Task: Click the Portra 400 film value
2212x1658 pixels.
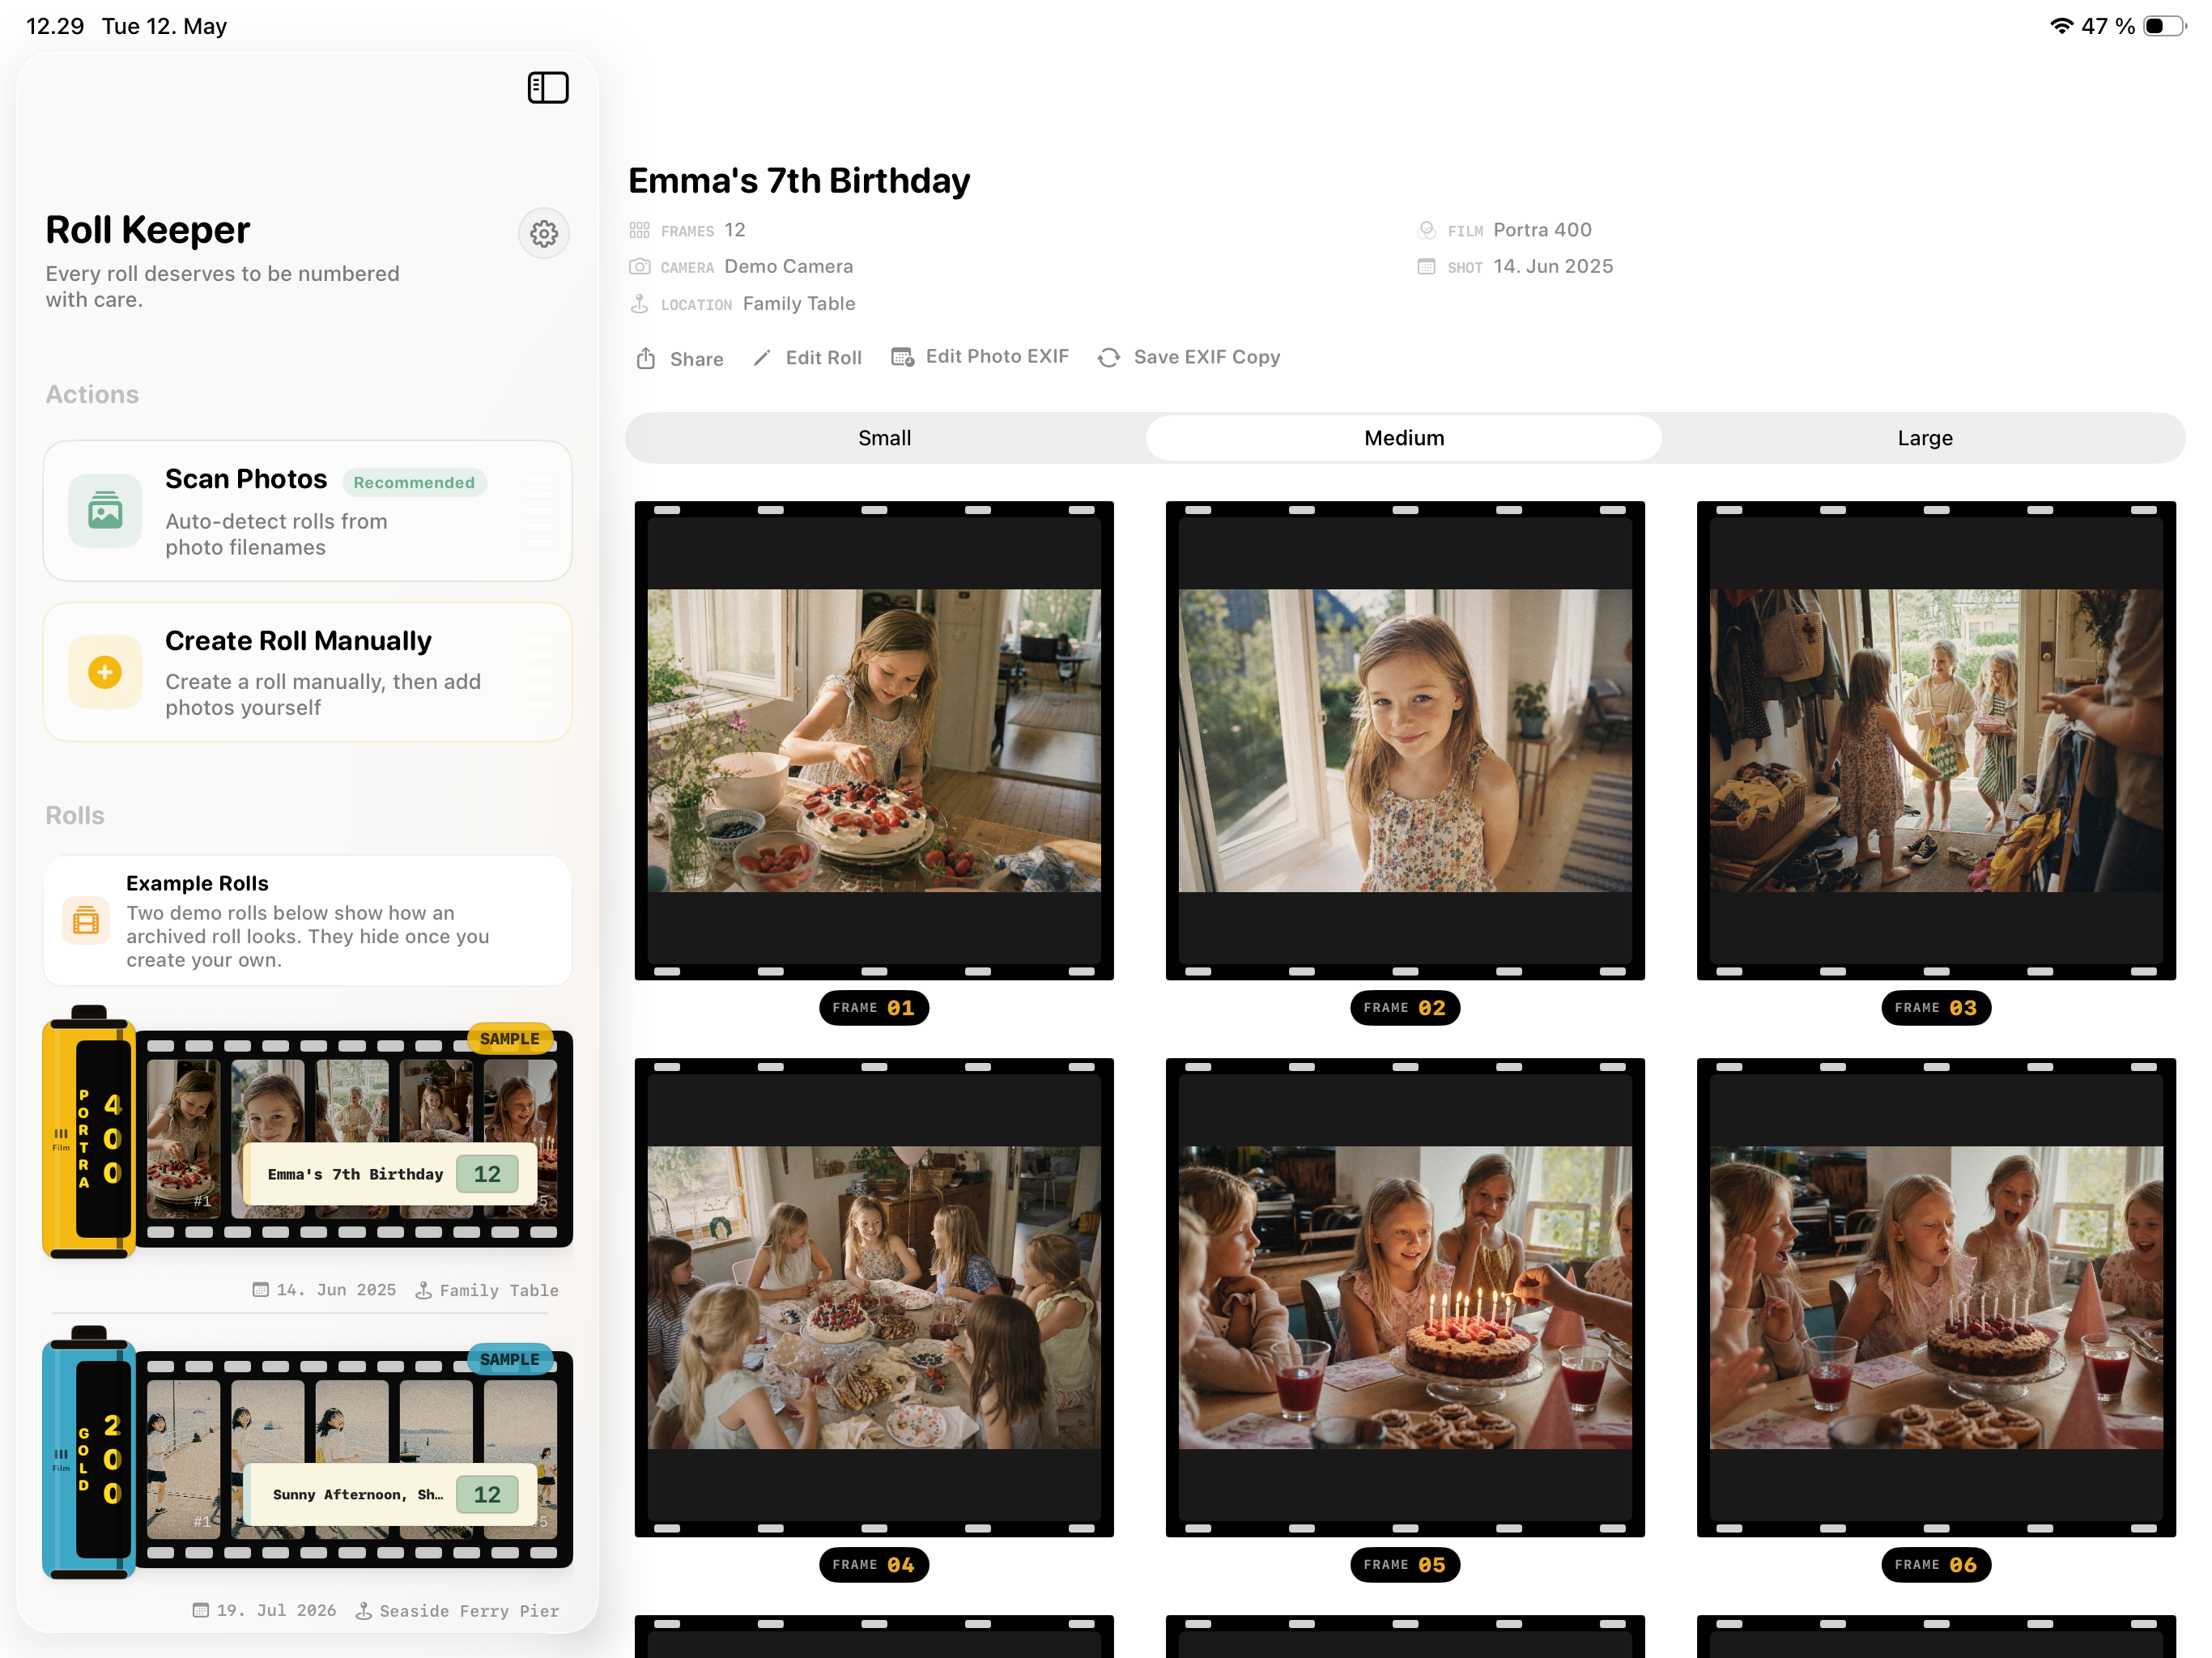Action: coord(1543,230)
